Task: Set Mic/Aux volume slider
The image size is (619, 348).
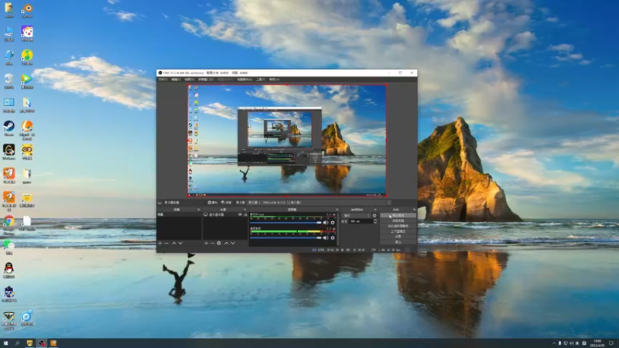Action: click(x=286, y=223)
